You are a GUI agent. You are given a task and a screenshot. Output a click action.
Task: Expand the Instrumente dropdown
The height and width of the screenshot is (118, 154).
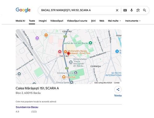click(133, 21)
